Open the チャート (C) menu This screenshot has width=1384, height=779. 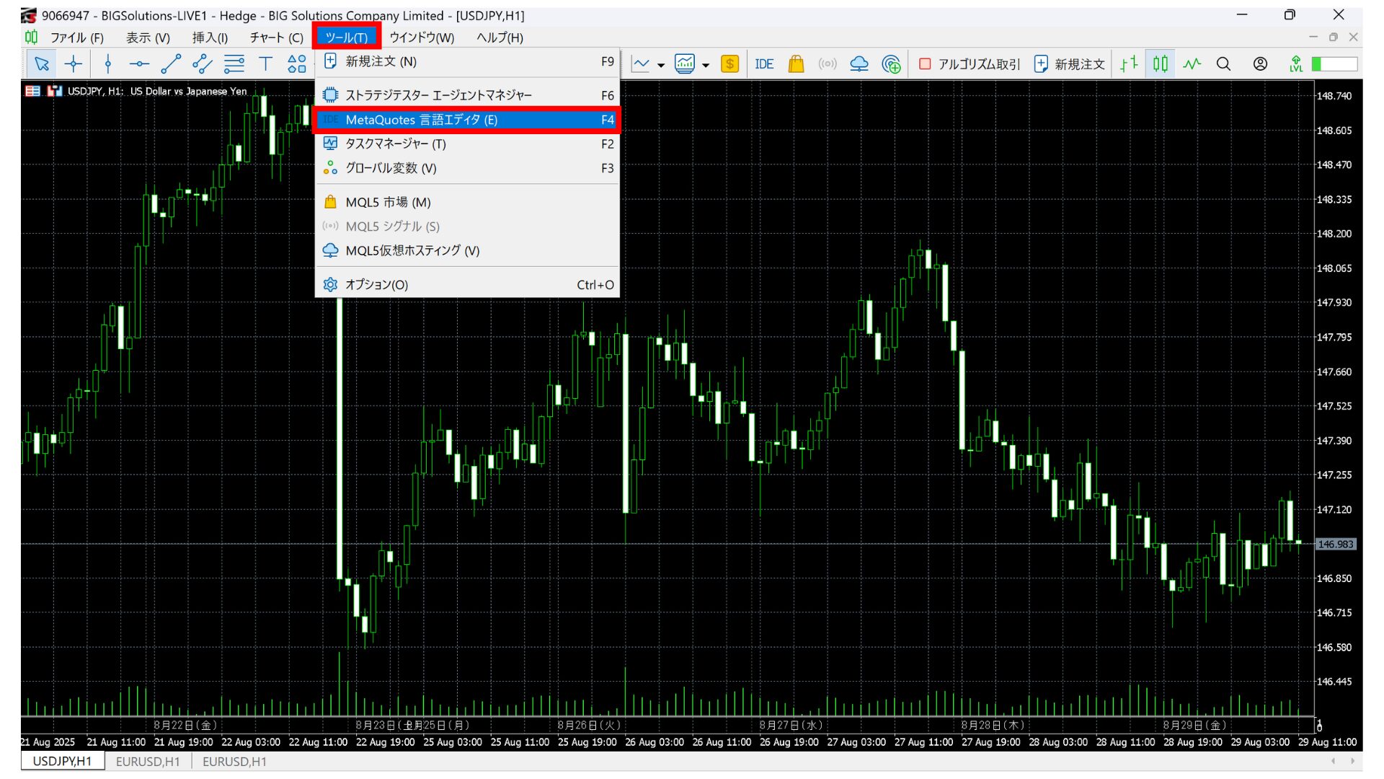(x=276, y=38)
